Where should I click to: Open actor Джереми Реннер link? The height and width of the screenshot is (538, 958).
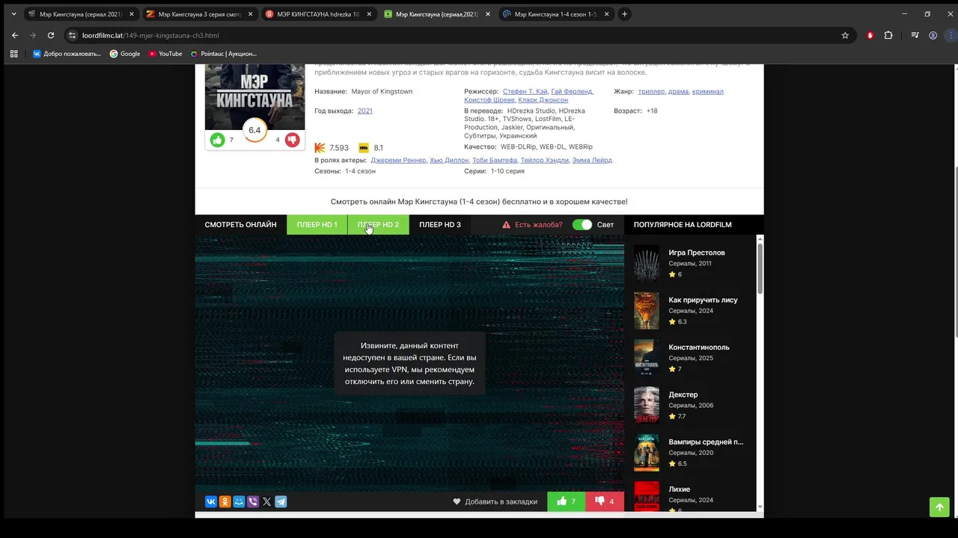tap(398, 160)
